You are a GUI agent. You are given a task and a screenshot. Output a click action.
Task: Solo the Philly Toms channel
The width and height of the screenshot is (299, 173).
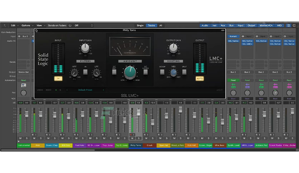(139, 138)
